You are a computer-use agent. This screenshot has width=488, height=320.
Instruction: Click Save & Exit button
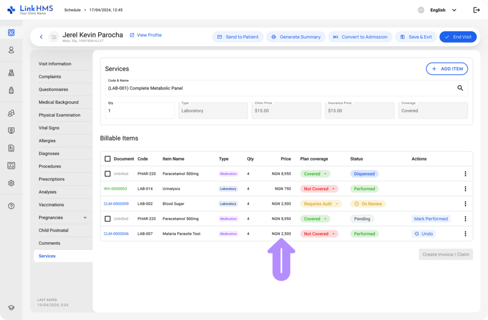point(416,37)
